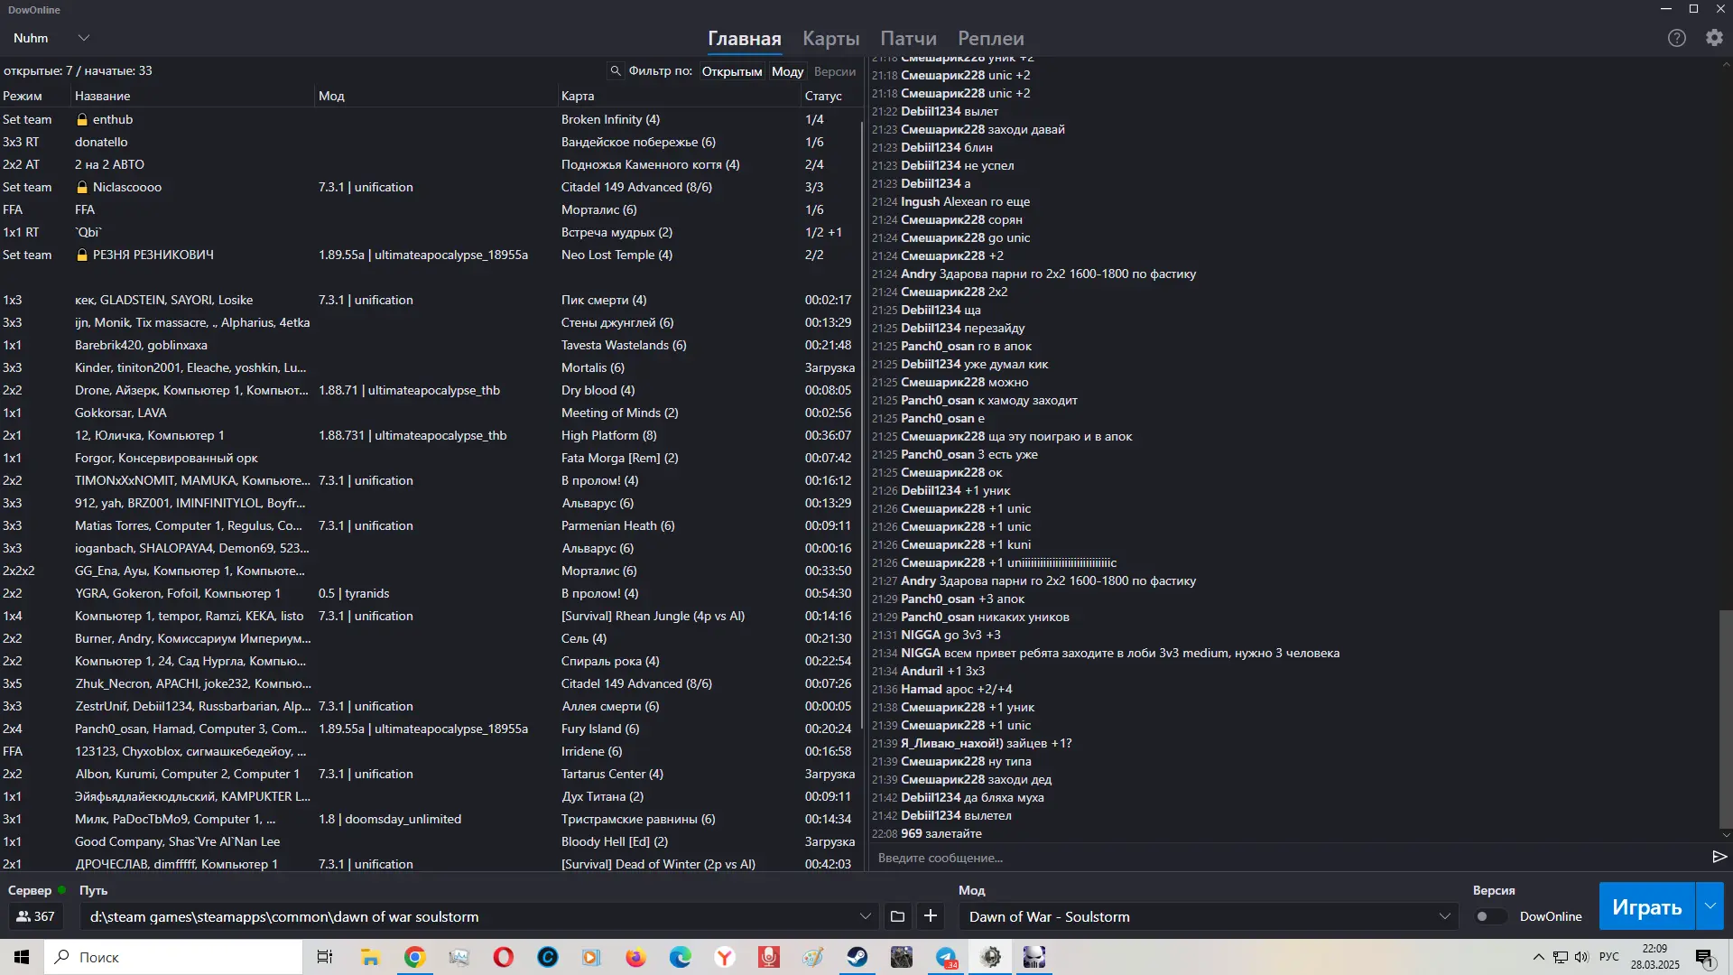Open Yandex Browser from the taskbar
Viewport: 1733px width, 975px height.
(724, 957)
